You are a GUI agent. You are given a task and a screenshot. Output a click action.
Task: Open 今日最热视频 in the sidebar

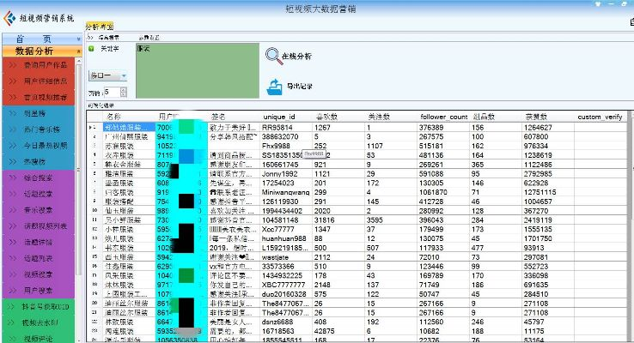pos(48,144)
